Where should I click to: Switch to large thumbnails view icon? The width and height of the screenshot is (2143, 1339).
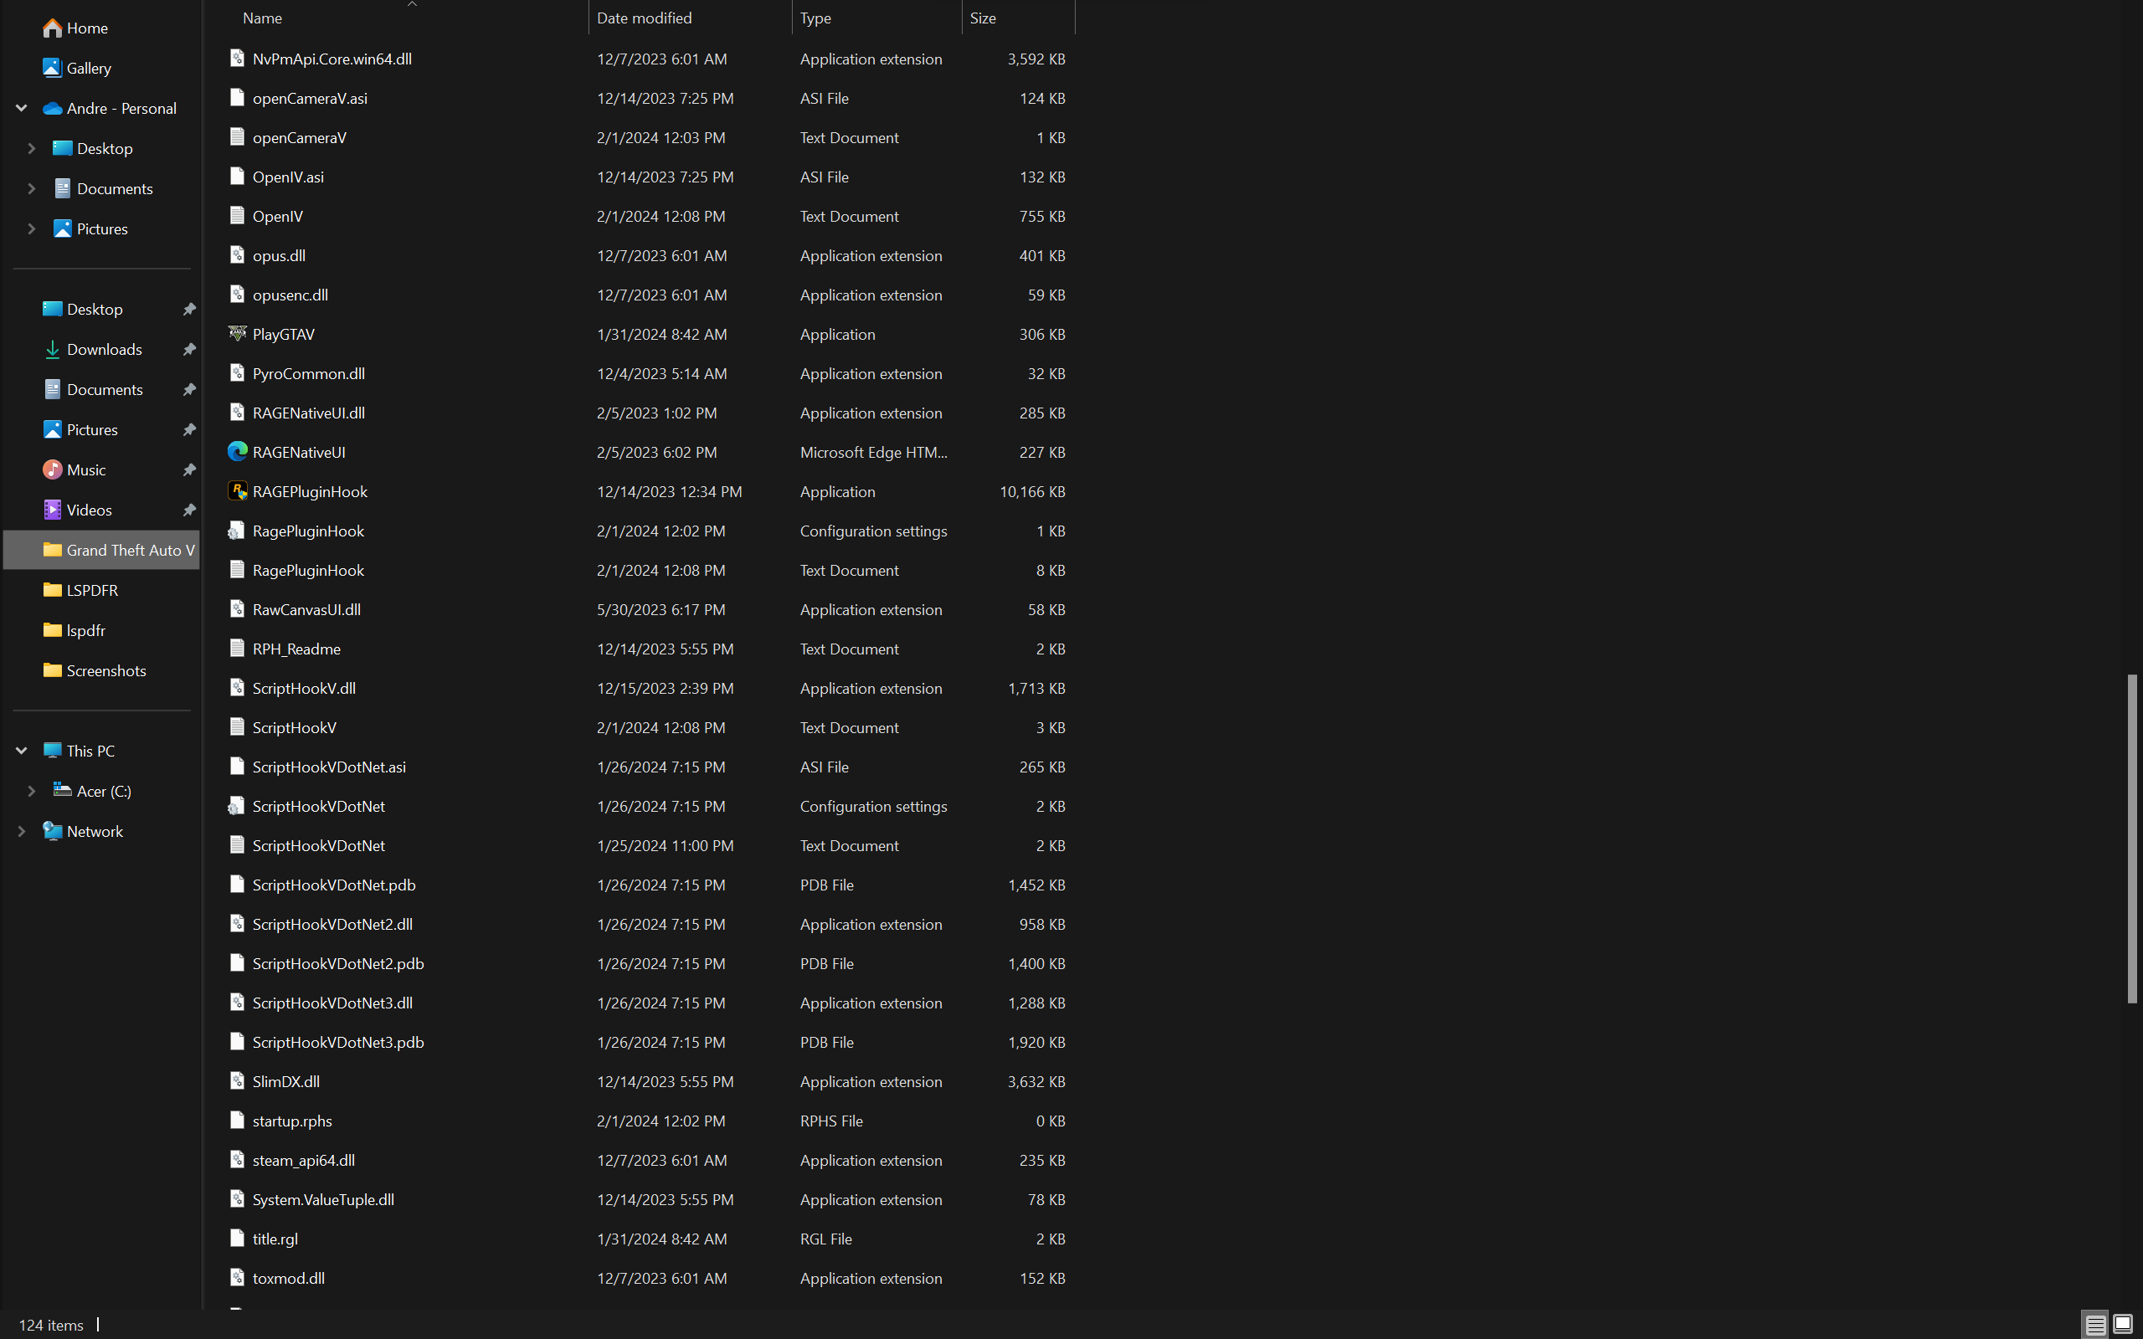point(2123,1324)
